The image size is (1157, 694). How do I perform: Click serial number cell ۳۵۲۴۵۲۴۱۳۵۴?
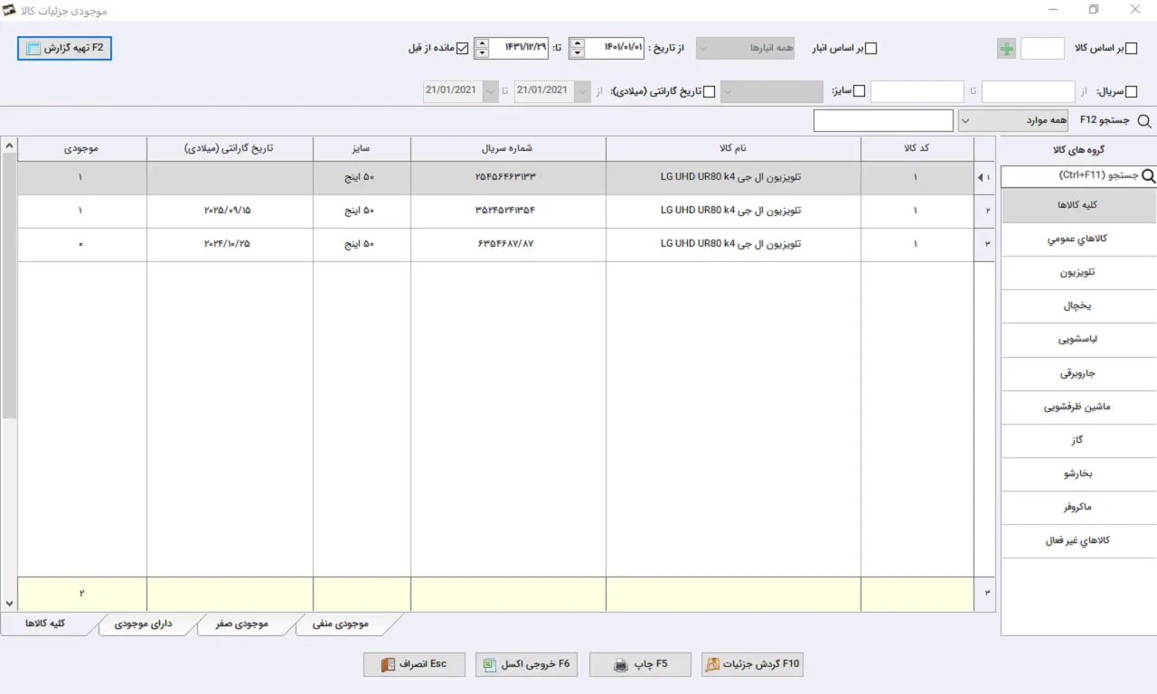(x=508, y=211)
